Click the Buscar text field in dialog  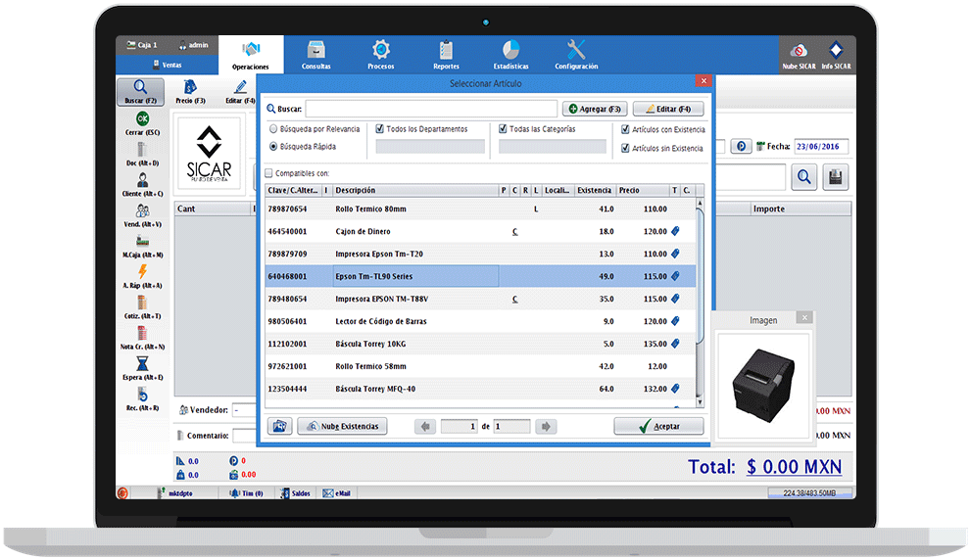(431, 109)
